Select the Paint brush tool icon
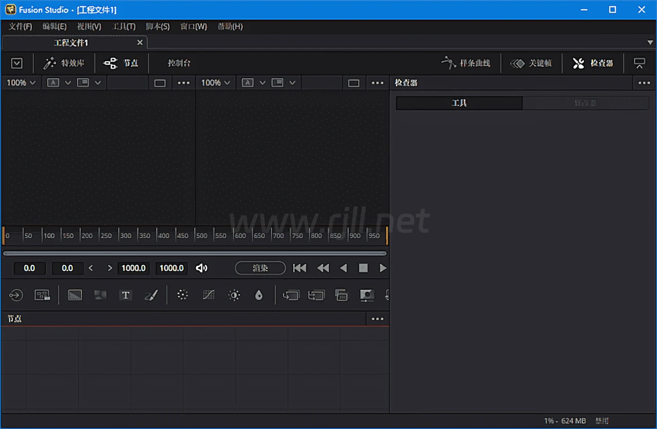Image resolution: width=657 pixels, height=429 pixels. (151, 295)
